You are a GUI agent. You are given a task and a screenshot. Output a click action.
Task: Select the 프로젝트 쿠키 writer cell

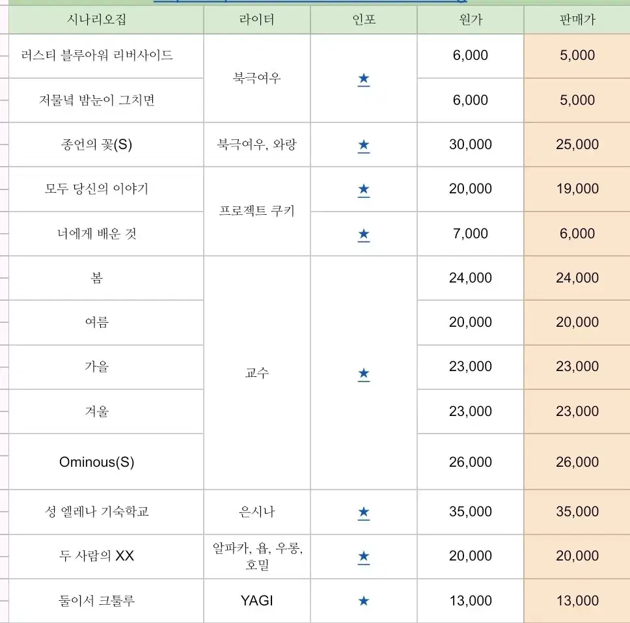click(257, 212)
